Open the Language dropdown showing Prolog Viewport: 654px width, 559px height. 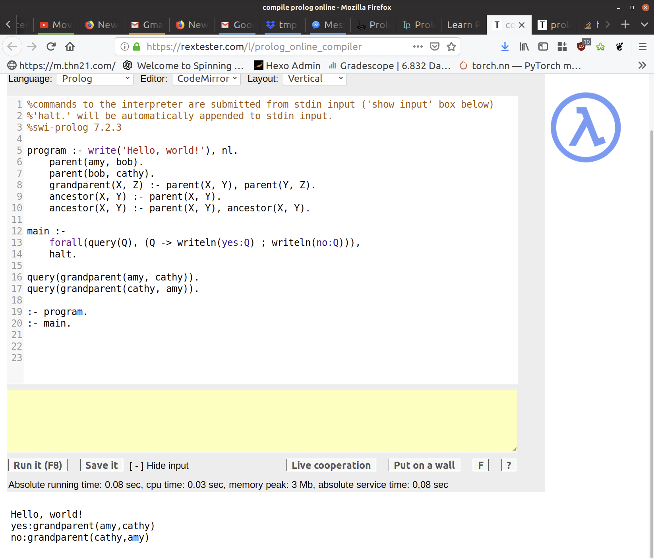click(x=95, y=79)
